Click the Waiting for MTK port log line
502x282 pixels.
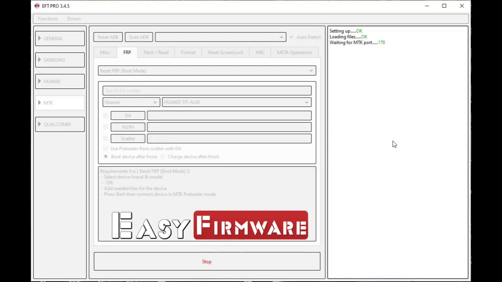click(357, 43)
